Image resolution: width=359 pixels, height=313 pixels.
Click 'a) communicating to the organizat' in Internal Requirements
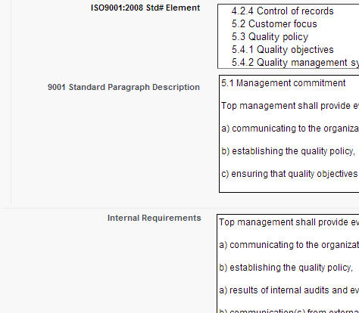pyautogui.click(x=289, y=245)
